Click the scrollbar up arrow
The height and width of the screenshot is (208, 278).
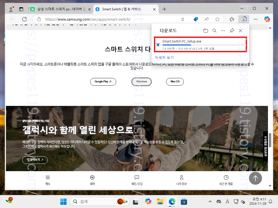pos(270,28)
